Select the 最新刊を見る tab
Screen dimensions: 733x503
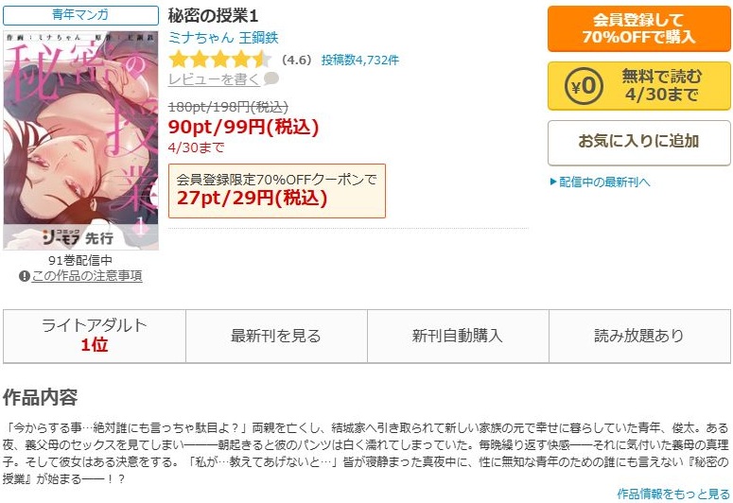276,336
